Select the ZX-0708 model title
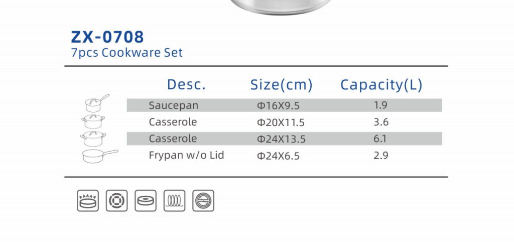514x242 pixels. (107, 37)
